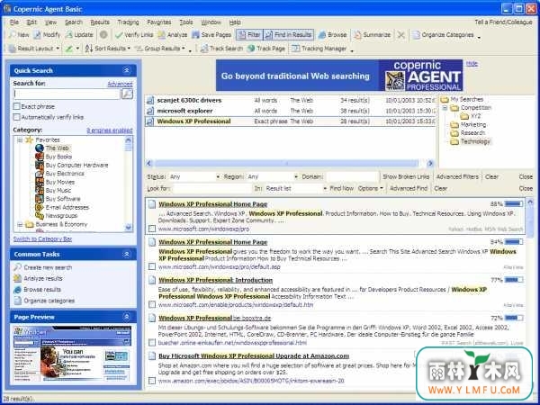Click in the Search for input field
Viewport: 540px width, 405px height.
point(67,94)
